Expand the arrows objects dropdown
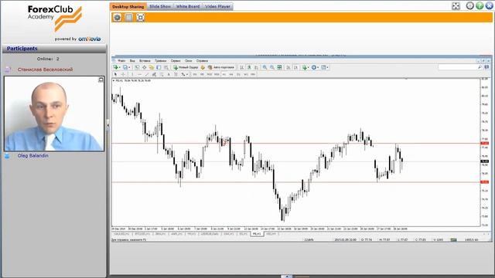This screenshot has width=495, height=278. point(187,74)
